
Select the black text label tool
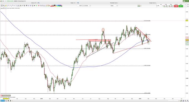pos(34,6)
